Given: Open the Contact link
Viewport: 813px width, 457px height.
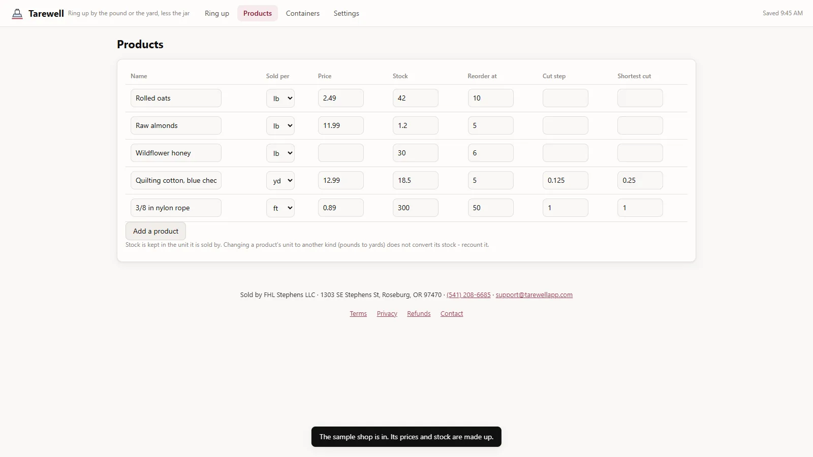Looking at the screenshot, I should pyautogui.click(x=452, y=314).
